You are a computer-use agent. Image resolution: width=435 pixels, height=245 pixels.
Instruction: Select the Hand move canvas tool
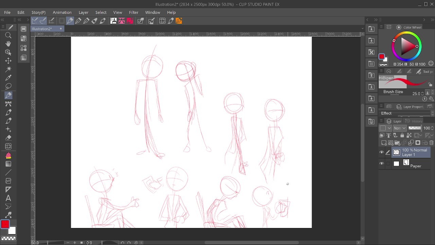point(8,44)
